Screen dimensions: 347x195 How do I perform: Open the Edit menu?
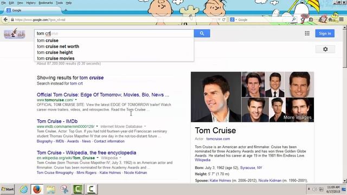11,3
